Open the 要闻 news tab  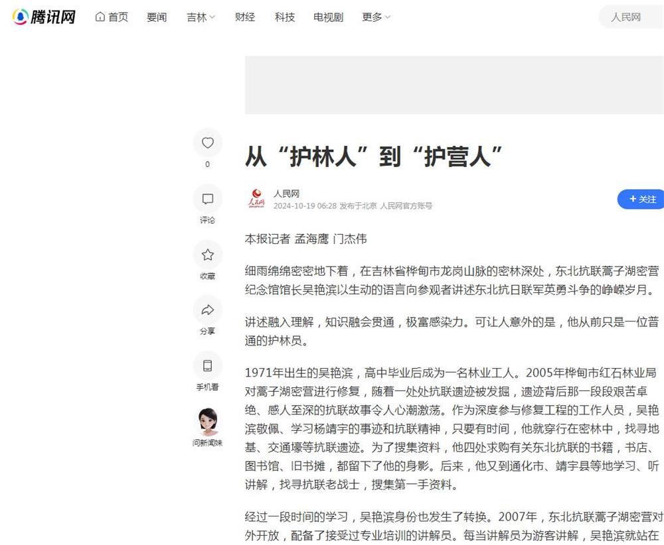click(x=157, y=17)
